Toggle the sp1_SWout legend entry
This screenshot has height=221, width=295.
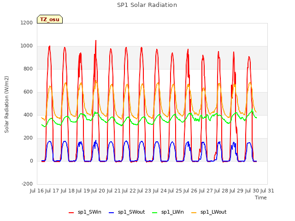[x=127, y=212]
